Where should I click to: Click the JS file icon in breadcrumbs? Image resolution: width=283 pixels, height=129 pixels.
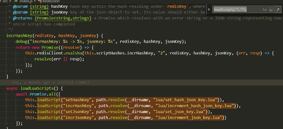tap(16, 1)
